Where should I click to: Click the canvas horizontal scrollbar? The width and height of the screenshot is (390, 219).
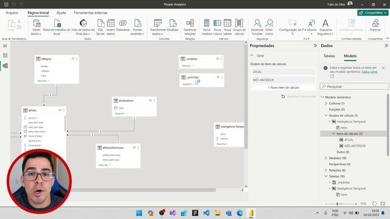point(144,190)
